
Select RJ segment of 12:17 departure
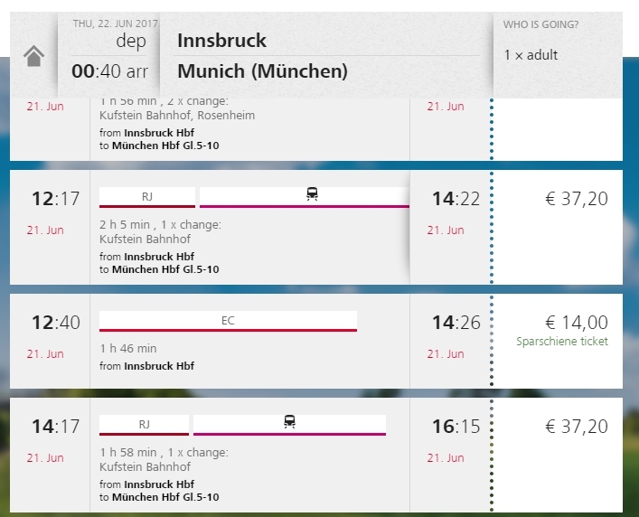click(147, 198)
